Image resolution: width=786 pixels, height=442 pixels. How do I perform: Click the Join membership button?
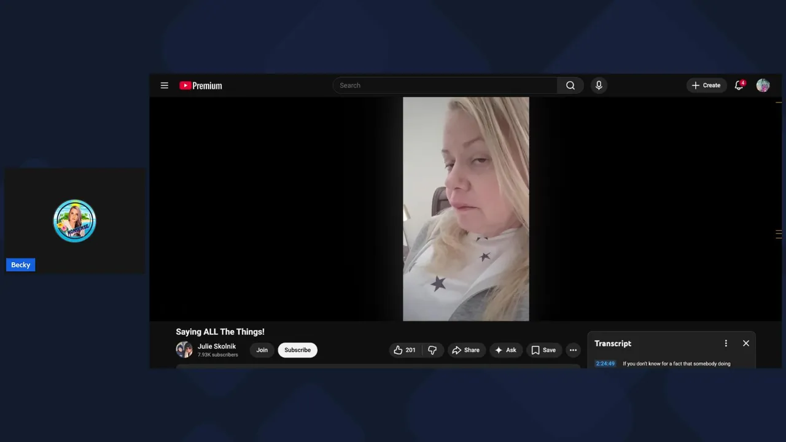tap(262, 350)
